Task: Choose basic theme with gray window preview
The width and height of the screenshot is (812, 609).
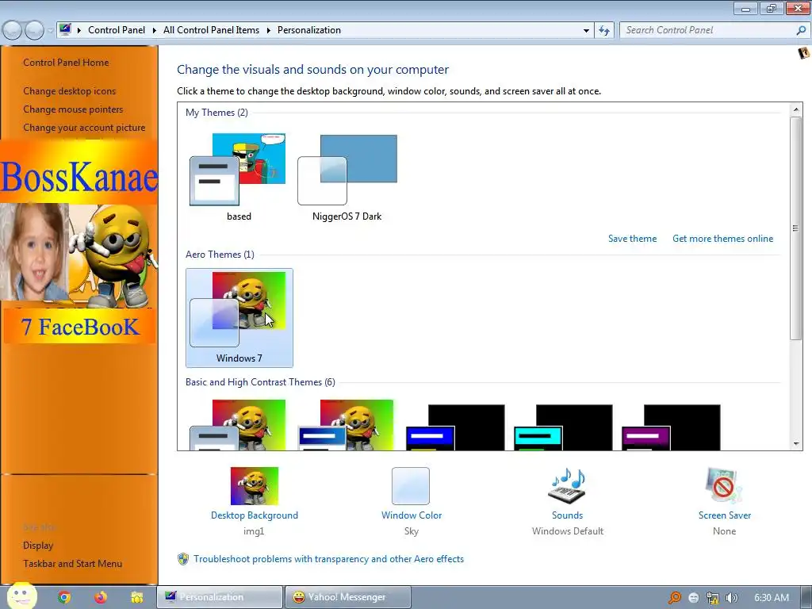Action: [238, 425]
